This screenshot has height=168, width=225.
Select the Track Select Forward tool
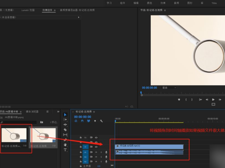pyautogui.click(x=65, y=119)
